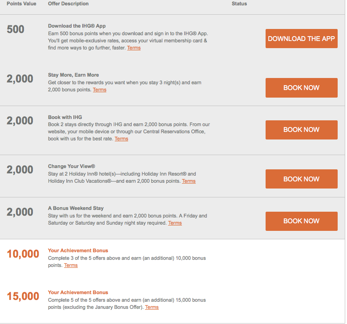Click the 500 points value
The height and width of the screenshot is (324, 347).
16,30
